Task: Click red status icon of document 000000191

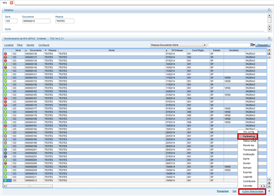Action: 5,126
